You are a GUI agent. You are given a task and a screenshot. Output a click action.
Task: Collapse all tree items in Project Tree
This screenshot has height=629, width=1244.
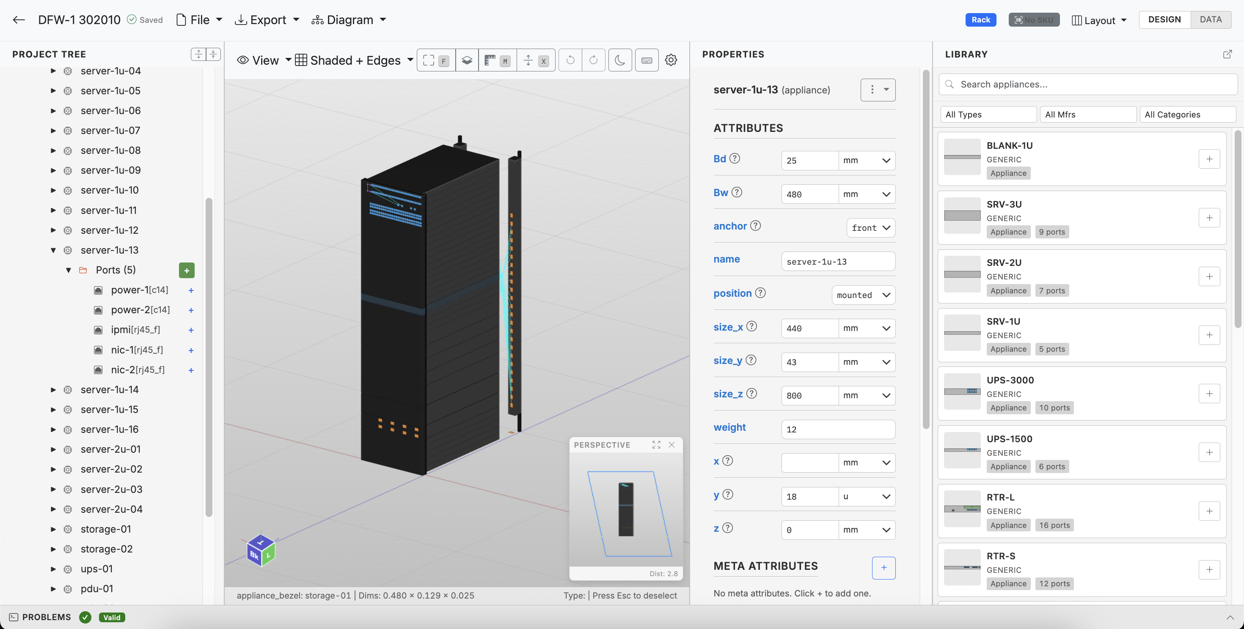(x=213, y=55)
